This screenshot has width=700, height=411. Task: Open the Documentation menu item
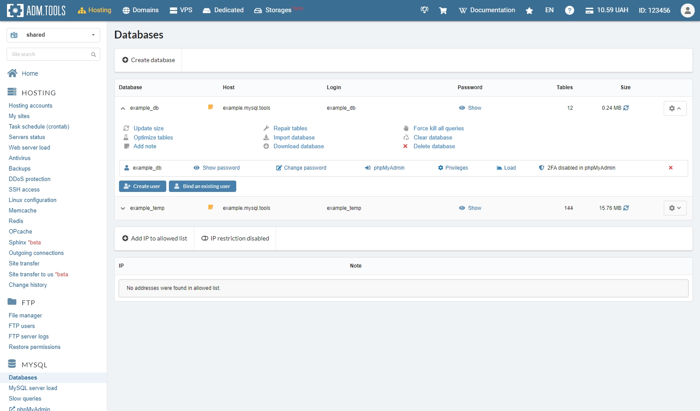[487, 10]
